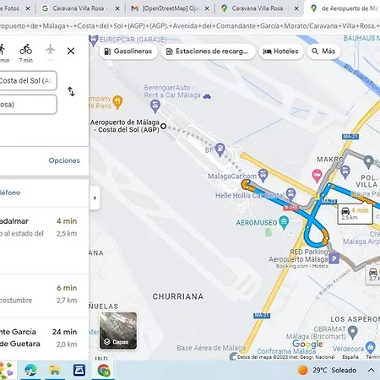The height and width of the screenshot is (380, 380).
Task: Click BerenguerAuto Rent a Car pin
Action: (x=155, y=106)
